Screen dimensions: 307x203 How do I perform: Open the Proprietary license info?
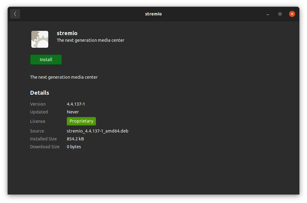point(81,121)
